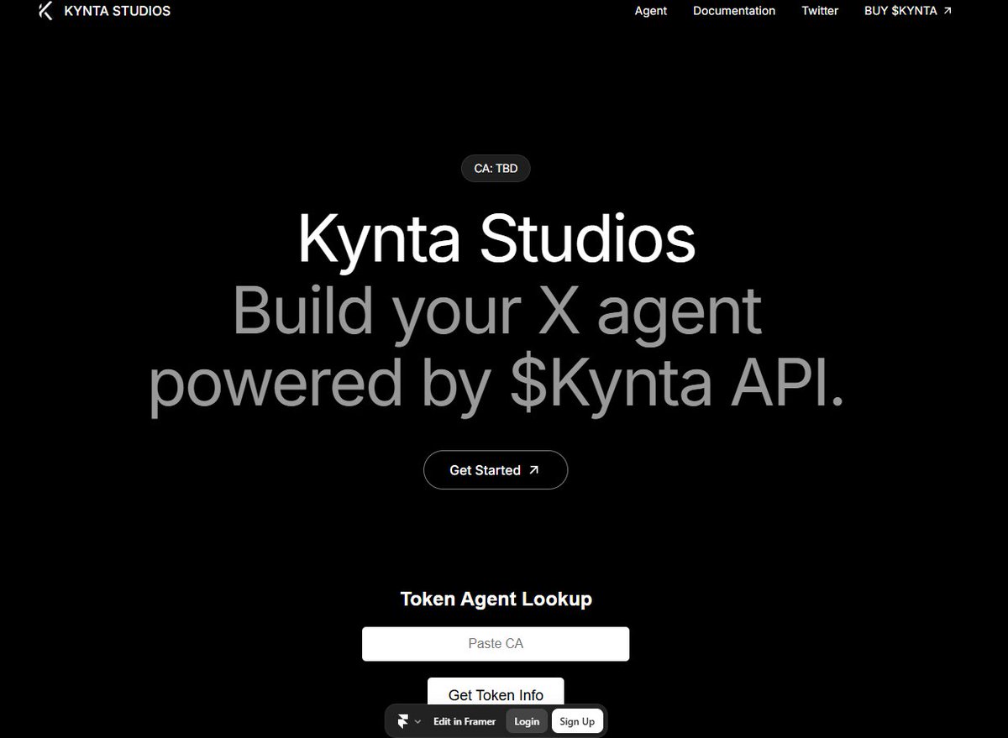The height and width of the screenshot is (738, 1008).
Task: Open the BUY $KYNTA link
Action: tap(900, 11)
